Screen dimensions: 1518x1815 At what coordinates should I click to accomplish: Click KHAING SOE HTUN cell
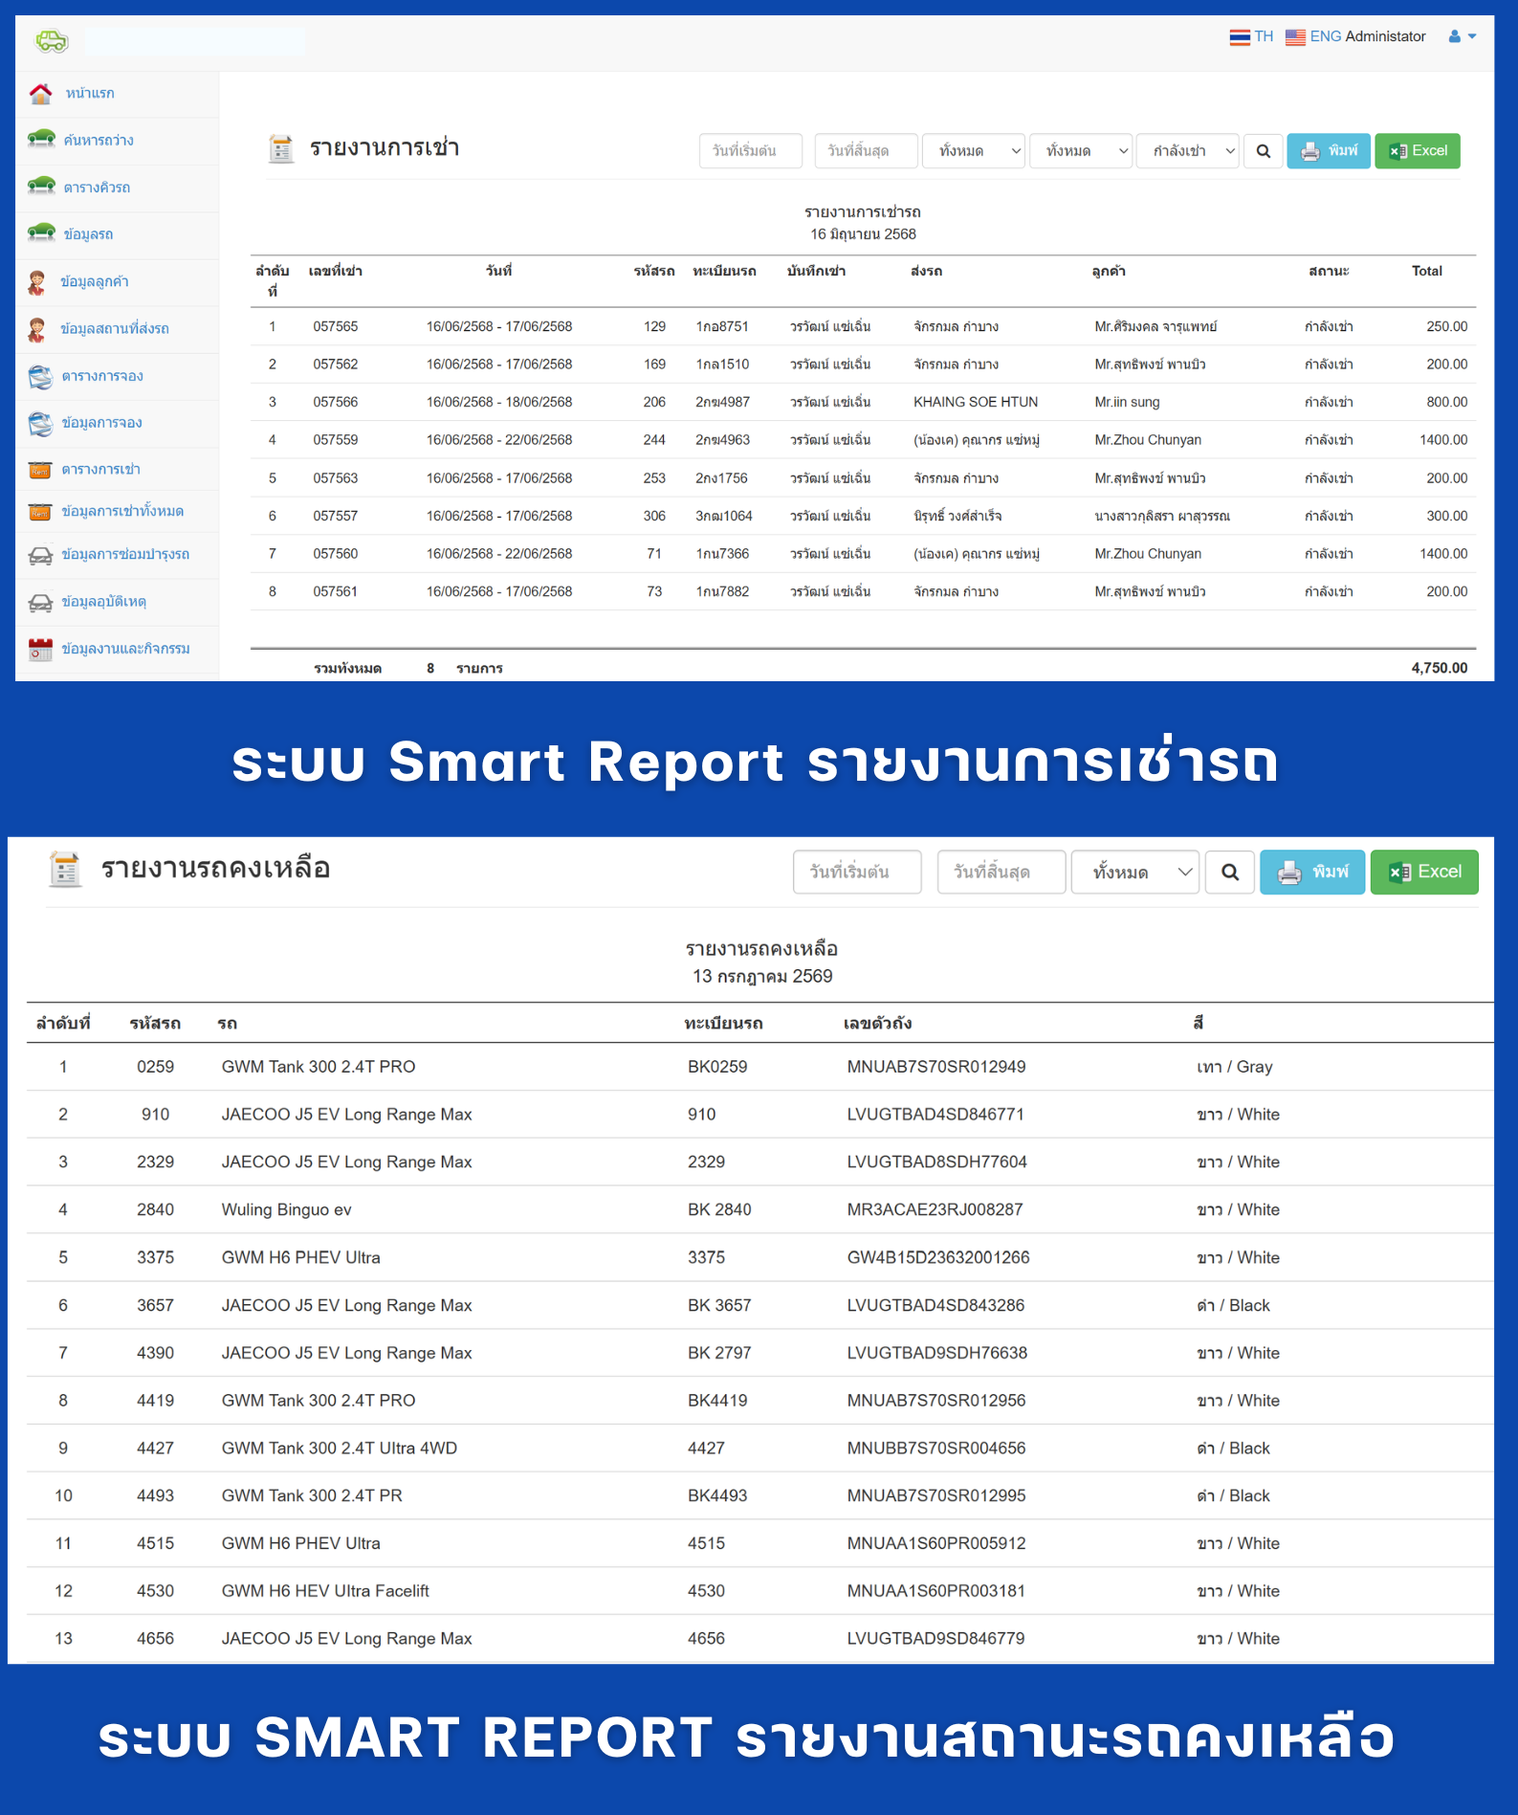[976, 402]
